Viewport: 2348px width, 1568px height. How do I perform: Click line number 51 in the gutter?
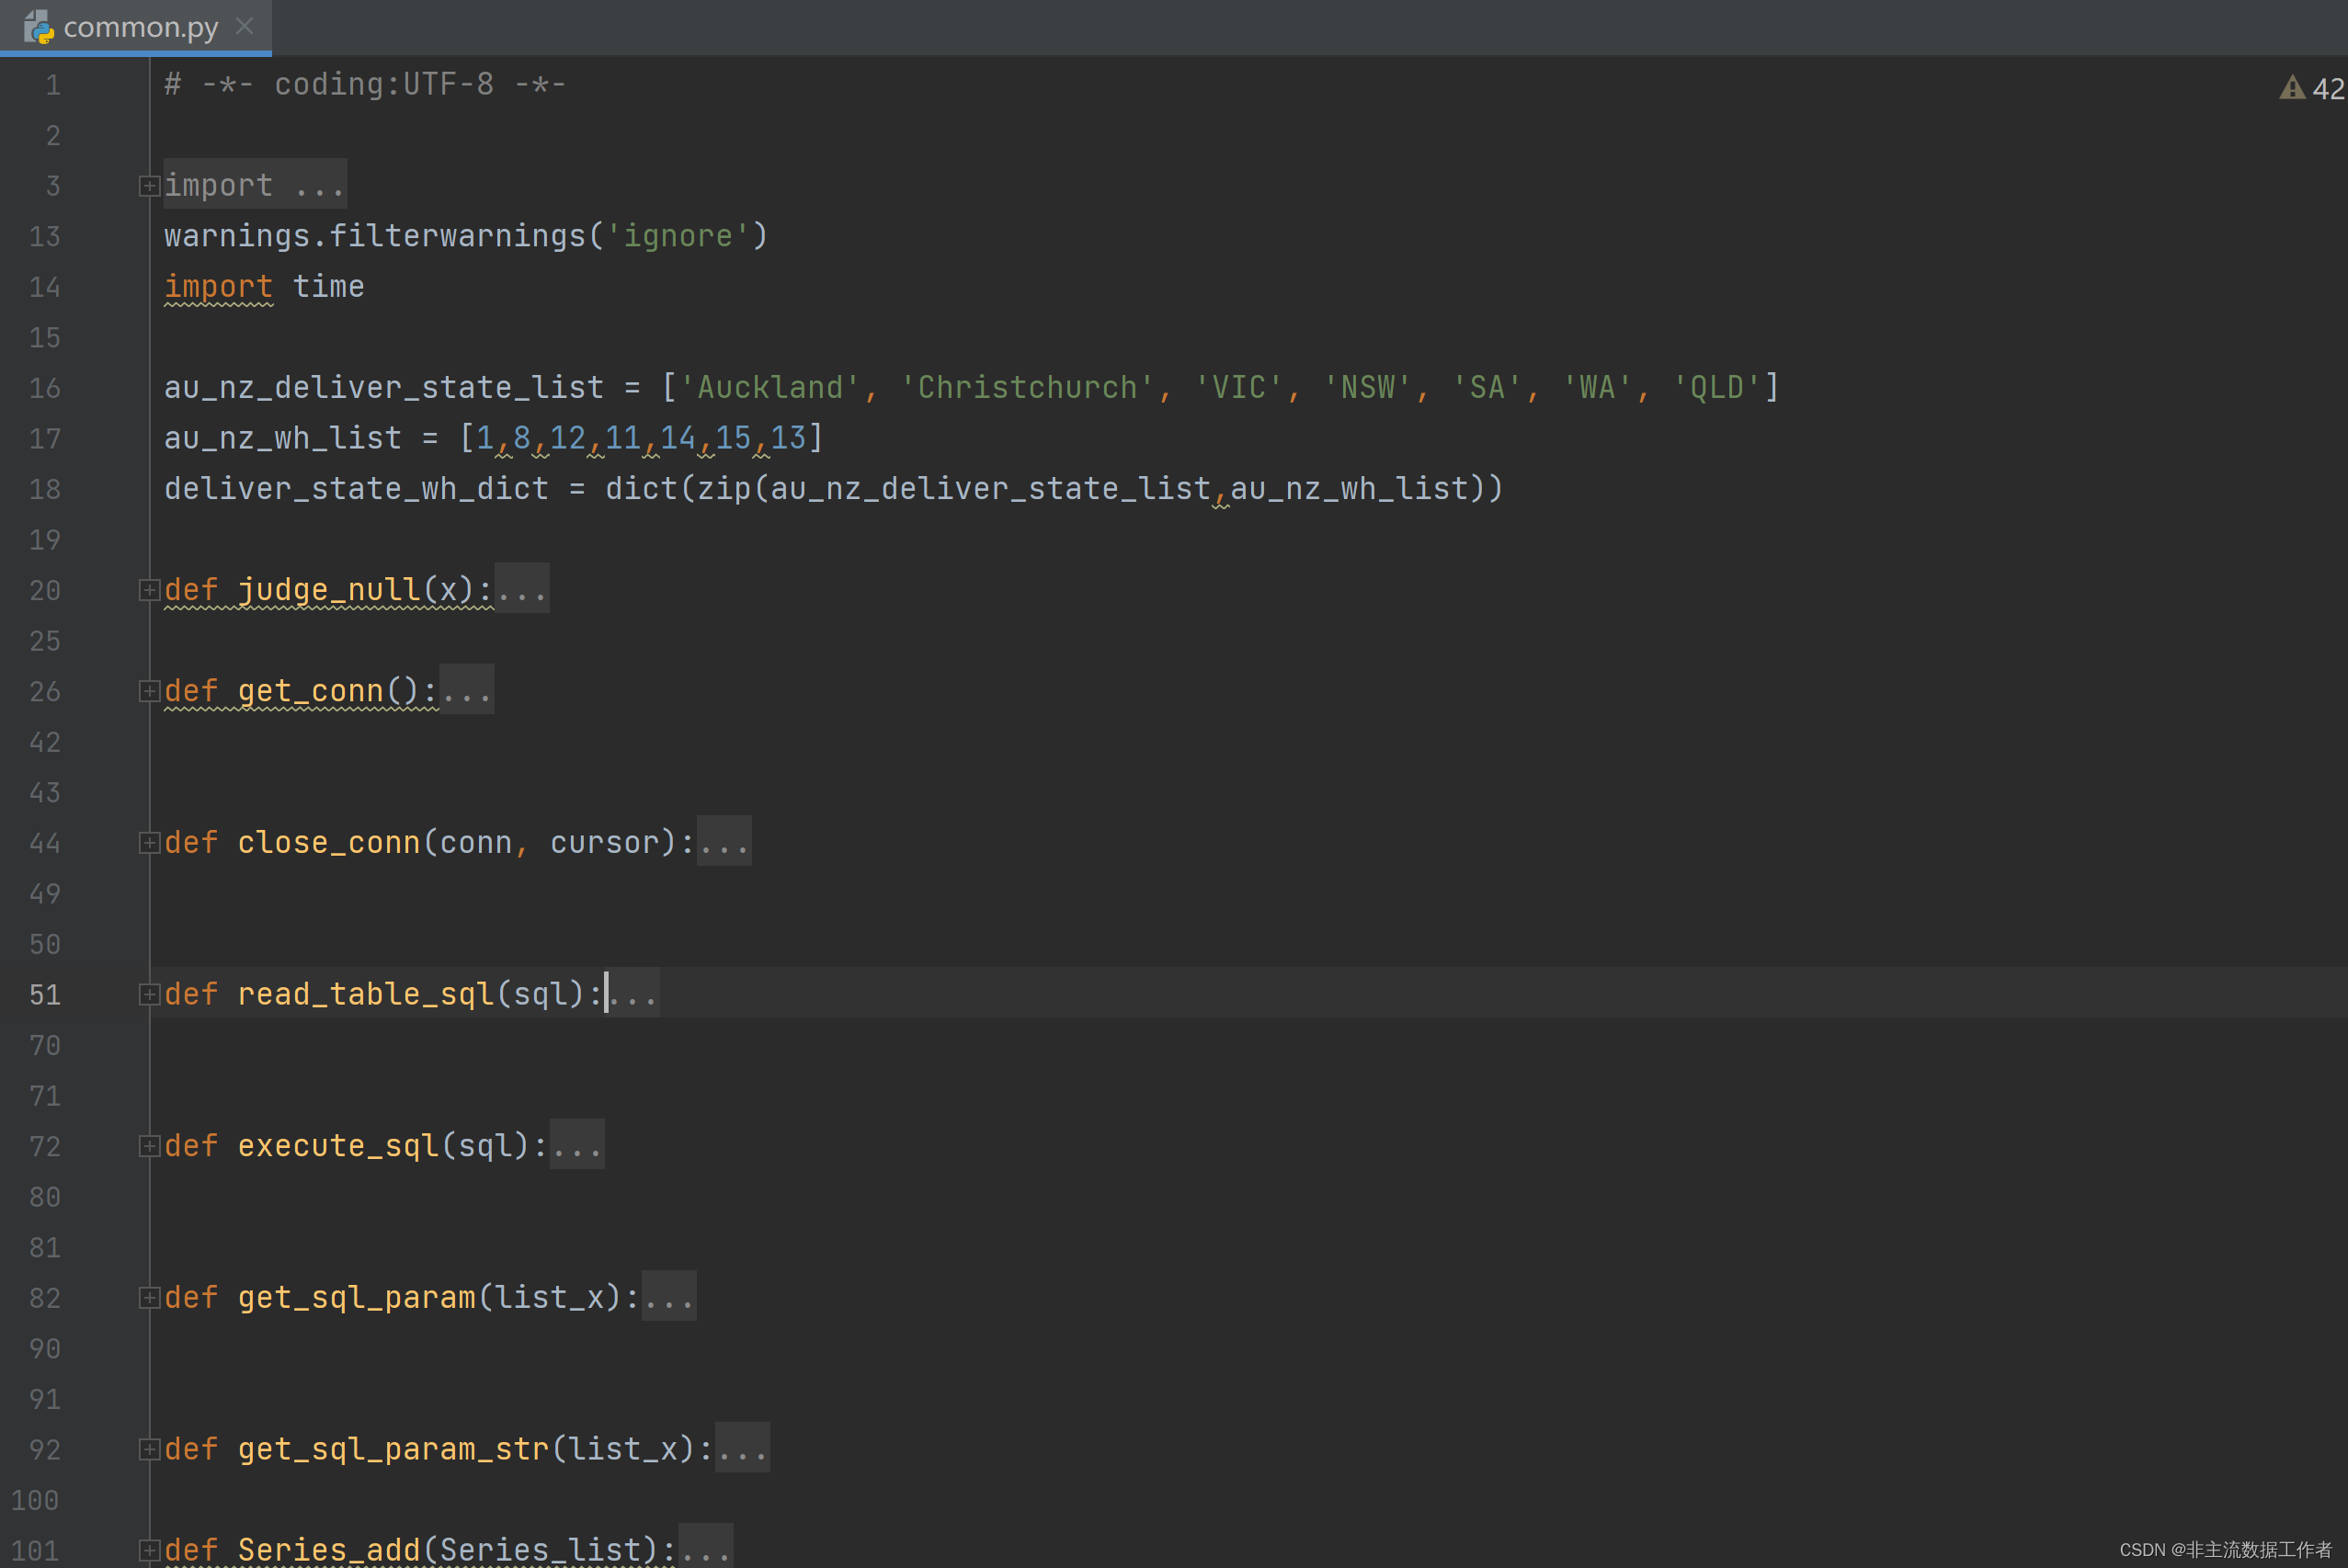tap(45, 995)
